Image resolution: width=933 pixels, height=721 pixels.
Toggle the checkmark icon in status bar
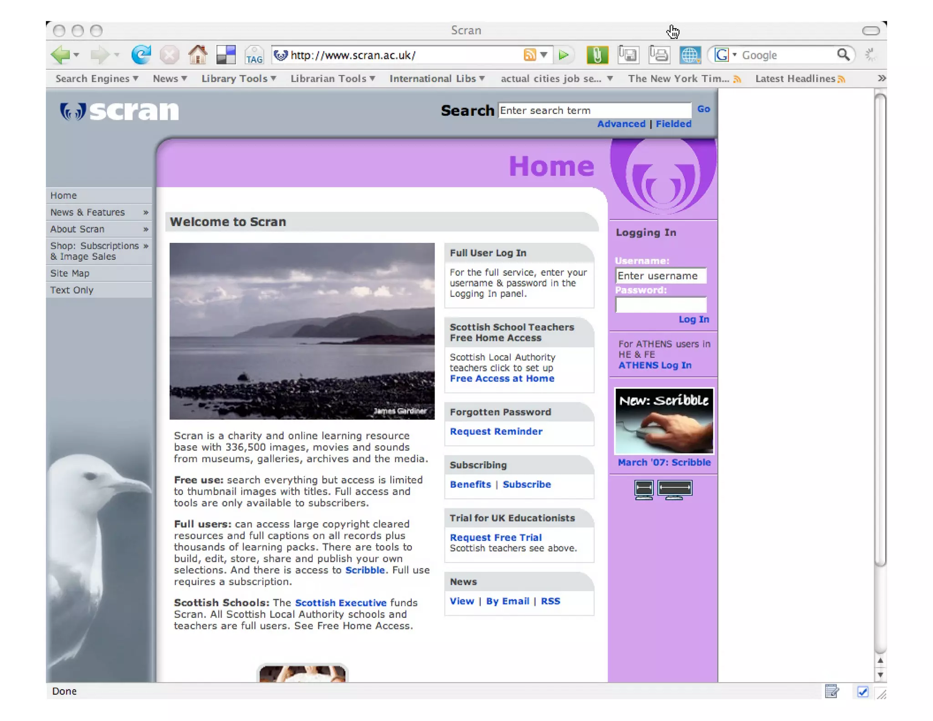862,692
